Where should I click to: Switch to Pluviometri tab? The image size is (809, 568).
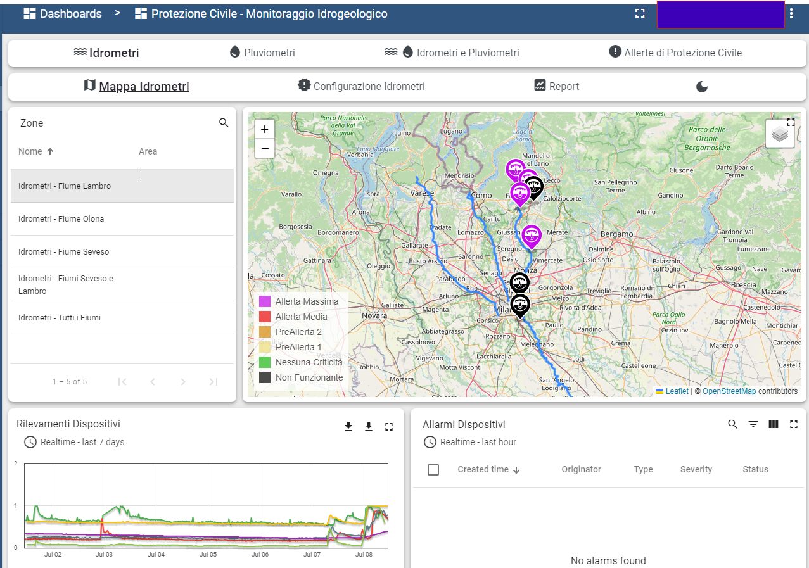[262, 53]
